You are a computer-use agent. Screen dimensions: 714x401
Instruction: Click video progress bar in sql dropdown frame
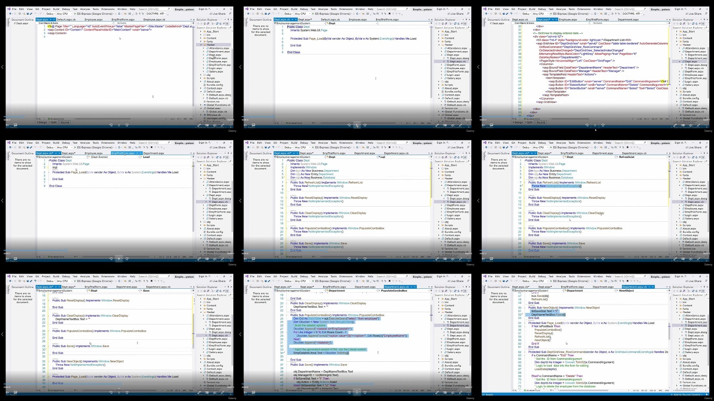[357, 250]
